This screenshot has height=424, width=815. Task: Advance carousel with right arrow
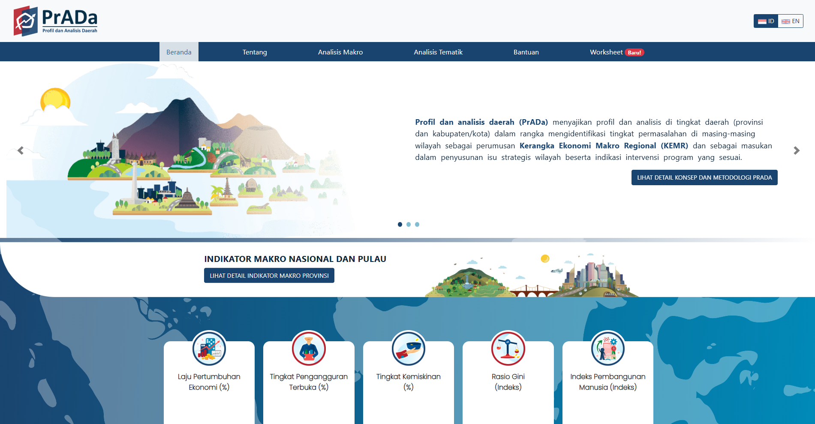[796, 150]
